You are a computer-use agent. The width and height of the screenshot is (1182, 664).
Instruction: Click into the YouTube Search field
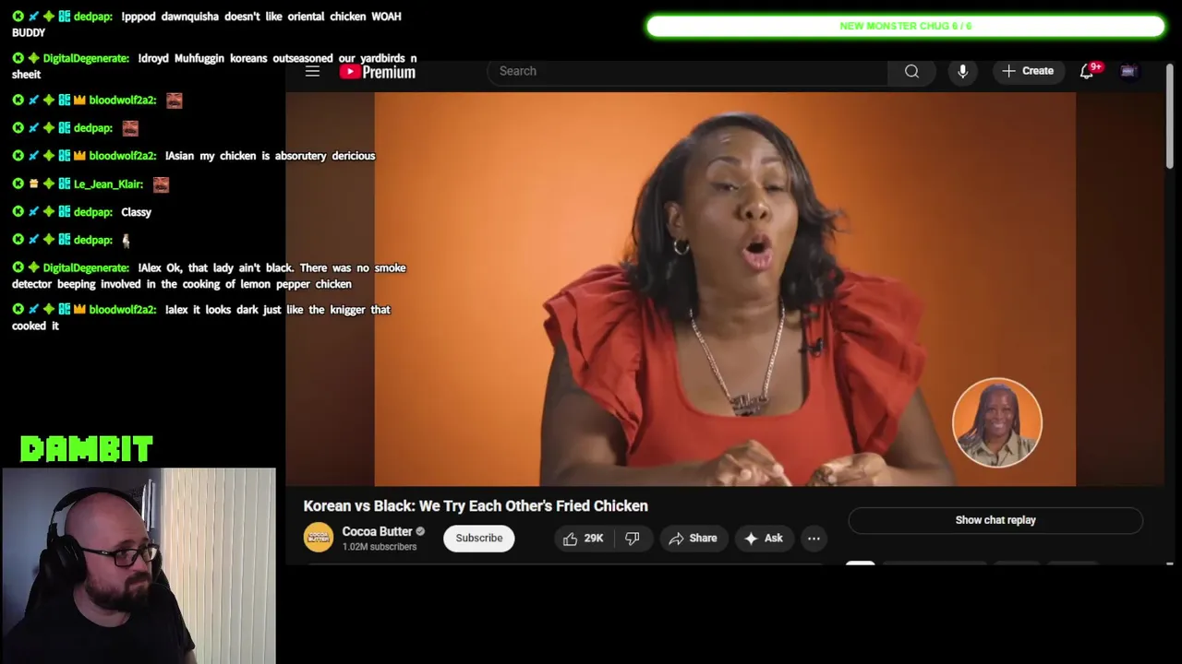[688, 71]
